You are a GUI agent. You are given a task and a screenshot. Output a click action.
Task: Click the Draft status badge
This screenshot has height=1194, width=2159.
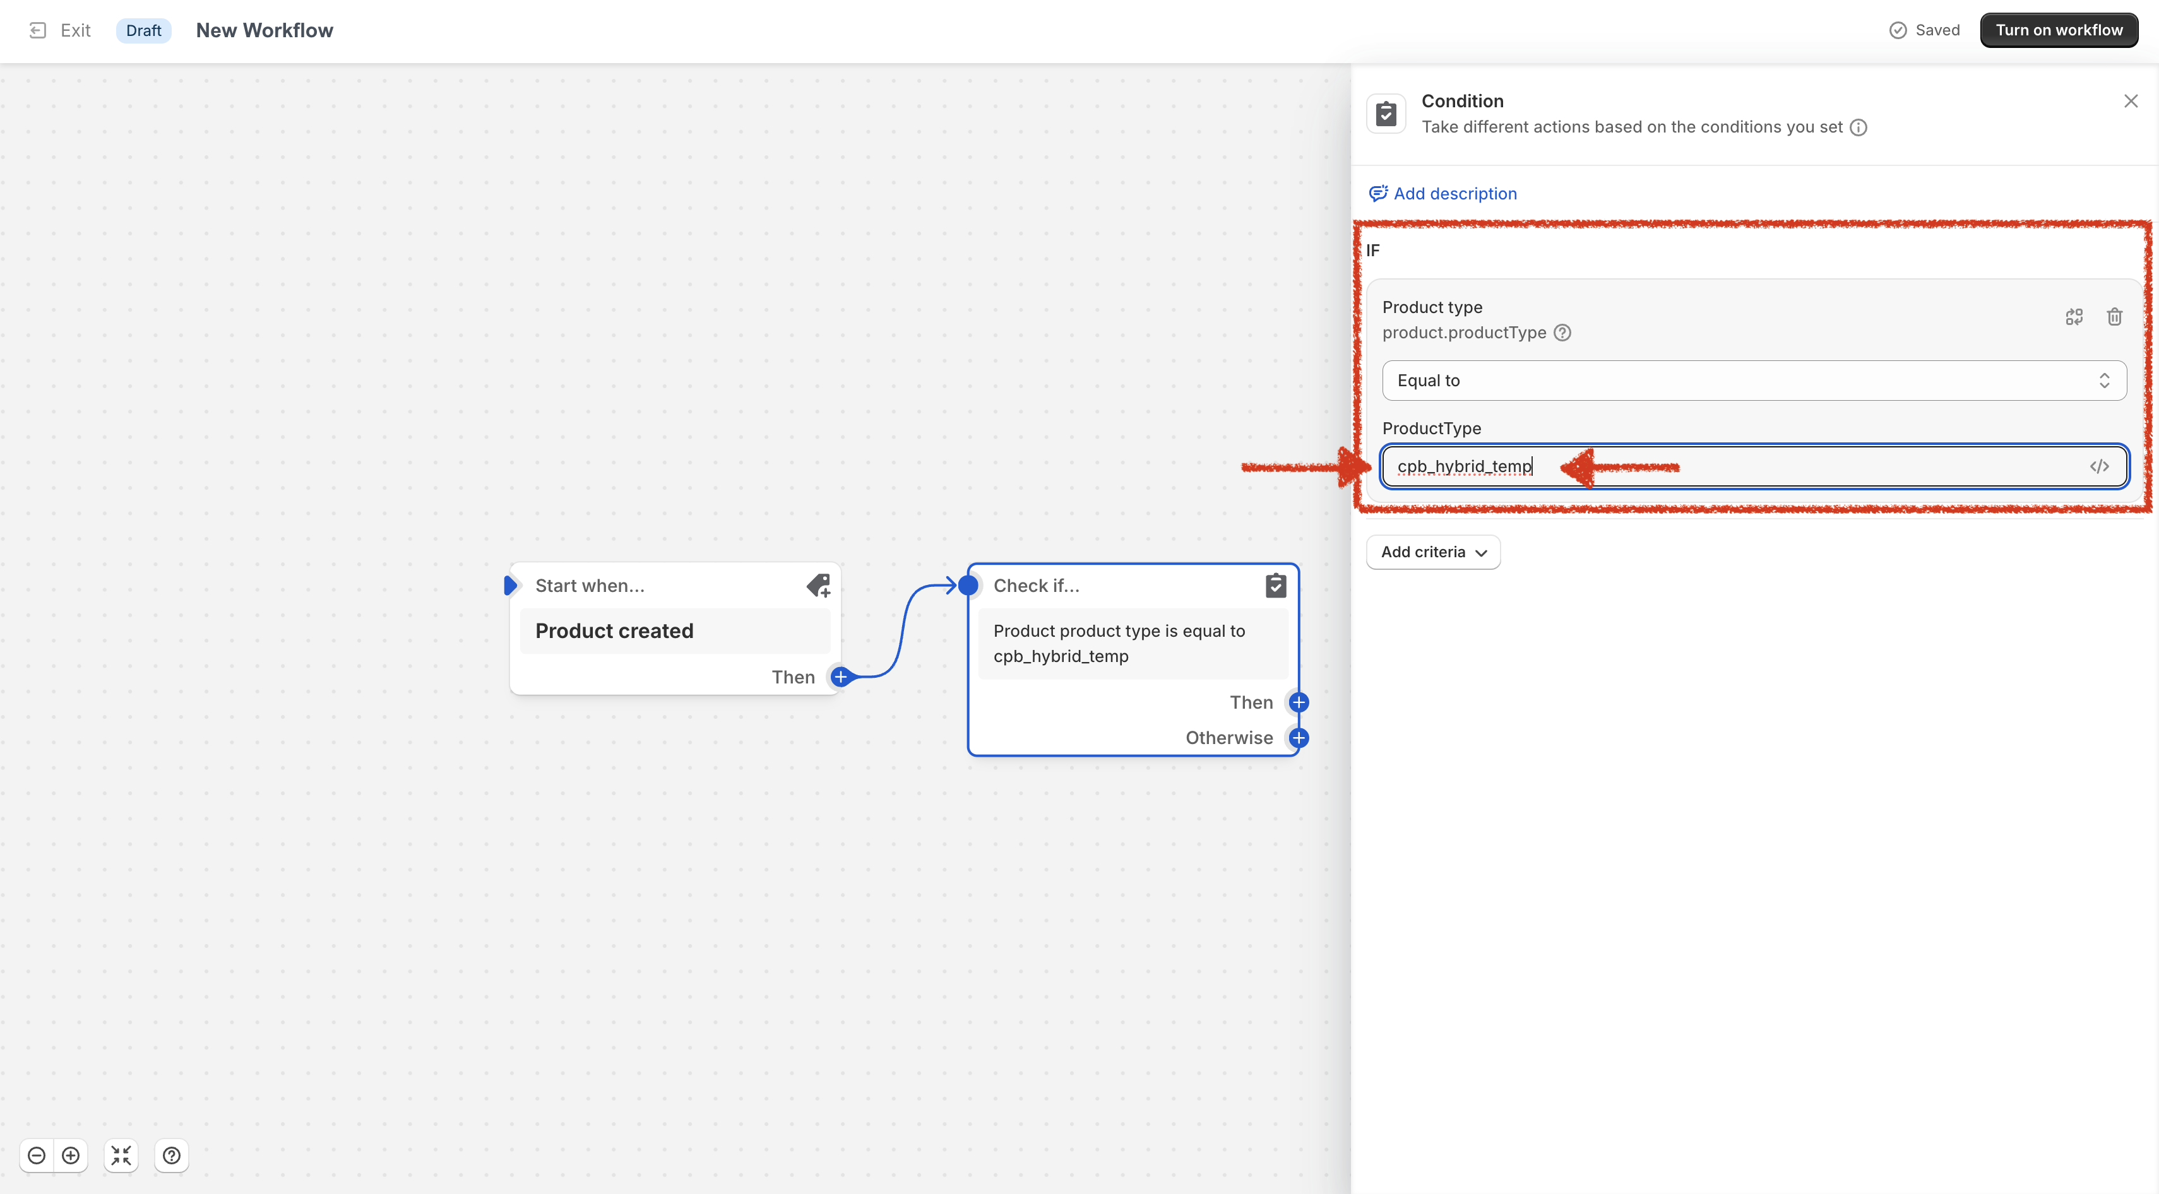pos(143,30)
